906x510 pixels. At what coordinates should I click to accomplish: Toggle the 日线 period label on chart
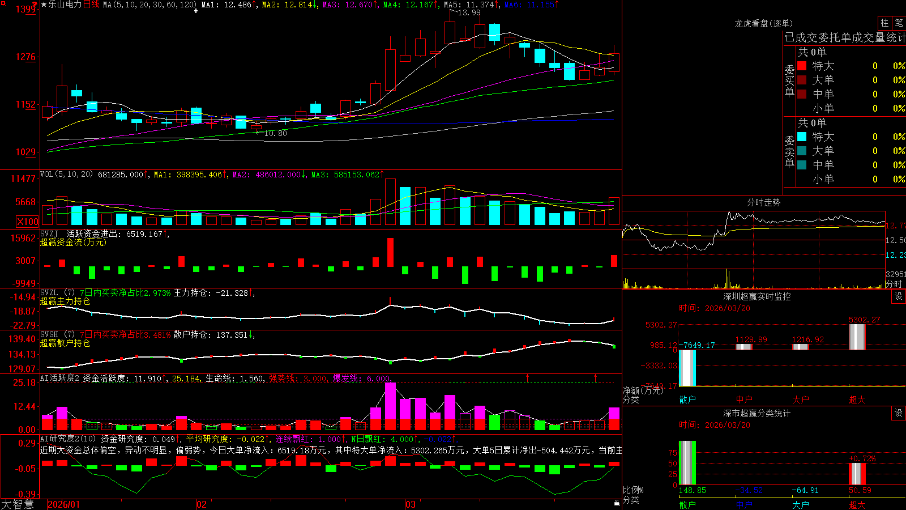(x=91, y=5)
